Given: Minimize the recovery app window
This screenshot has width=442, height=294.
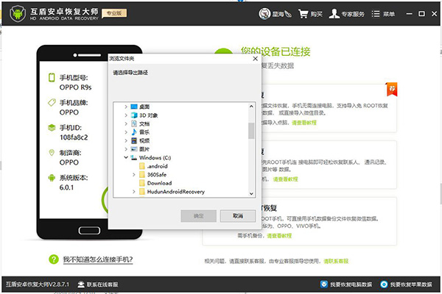Looking at the screenshot, I should (x=410, y=14).
